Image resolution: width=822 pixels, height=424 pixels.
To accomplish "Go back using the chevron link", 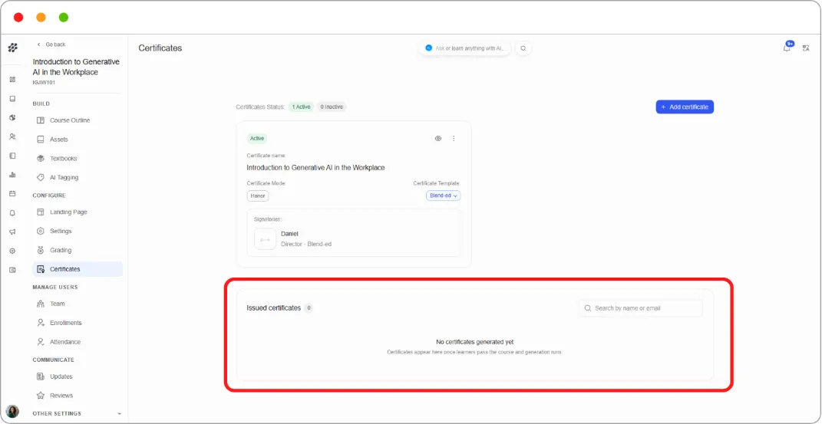I will (51, 44).
